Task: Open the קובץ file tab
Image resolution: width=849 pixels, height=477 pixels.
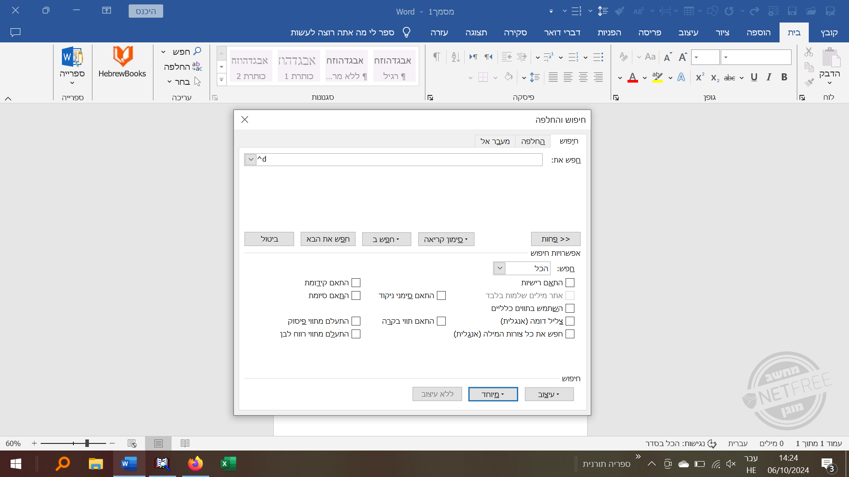Action: (x=829, y=33)
